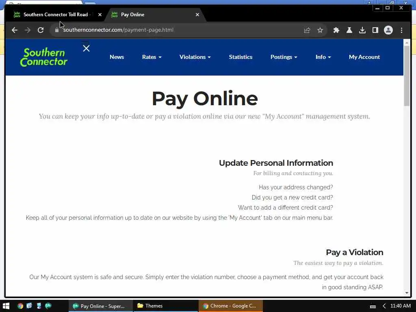
Task: Expand the Violations dropdown menu
Action: click(195, 57)
